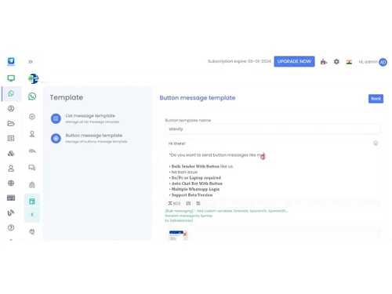Open the settings gear in the header
This screenshot has width=392, height=294.
[336, 62]
